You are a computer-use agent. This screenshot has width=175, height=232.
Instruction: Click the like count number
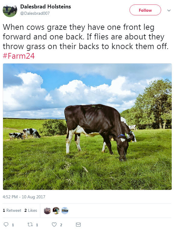click(x=61, y=225)
